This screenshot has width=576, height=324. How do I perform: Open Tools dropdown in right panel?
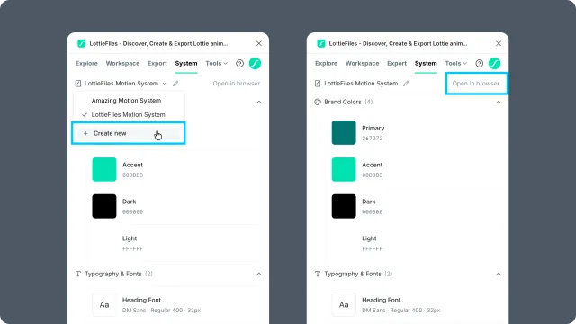click(456, 63)
